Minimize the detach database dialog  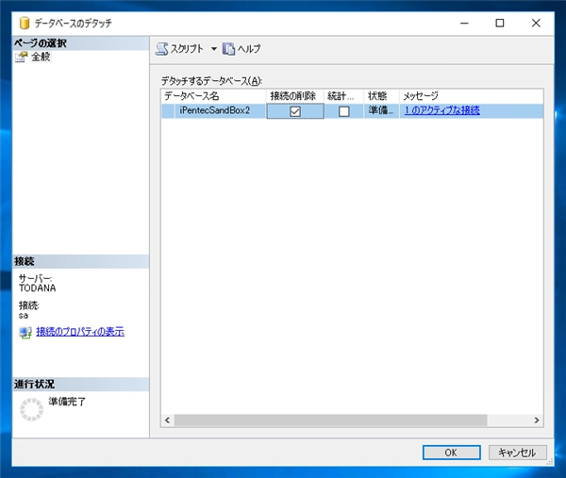[464, 23]
